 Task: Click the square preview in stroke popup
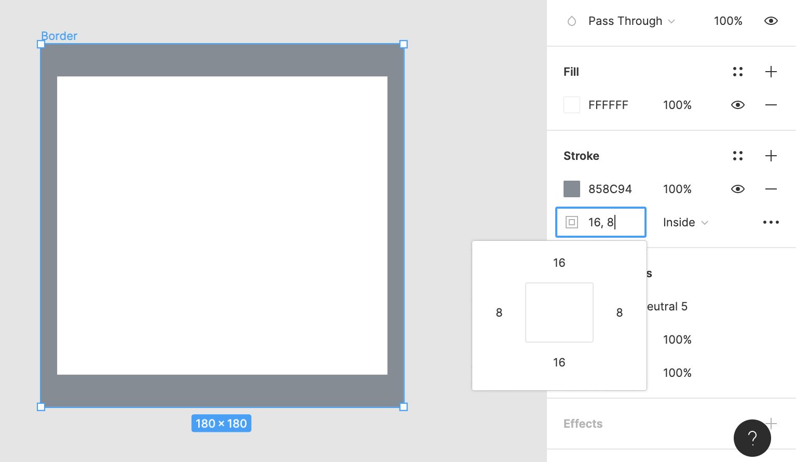click(559, 312)
